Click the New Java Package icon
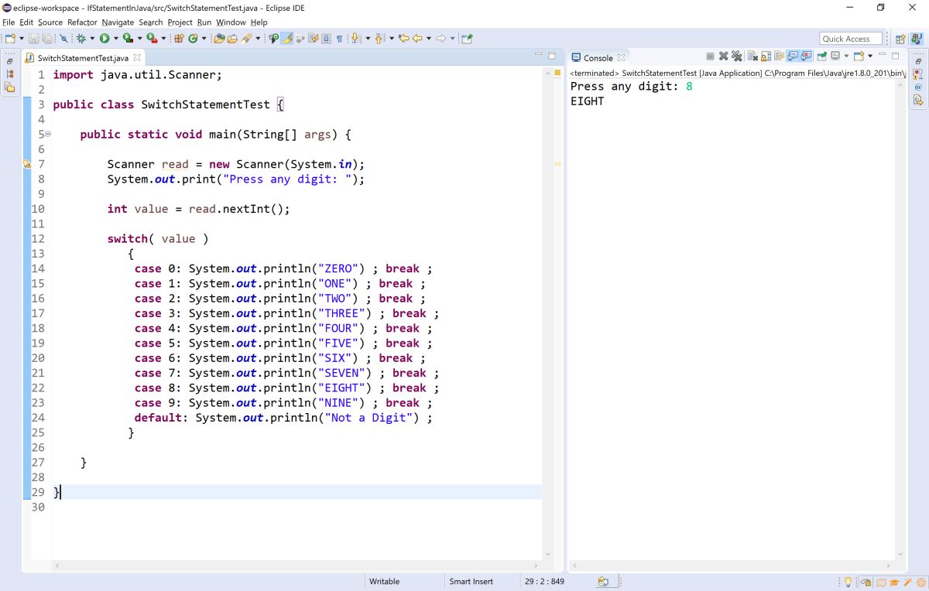Viewport: 929px width, 591px height. pos(179,39)
